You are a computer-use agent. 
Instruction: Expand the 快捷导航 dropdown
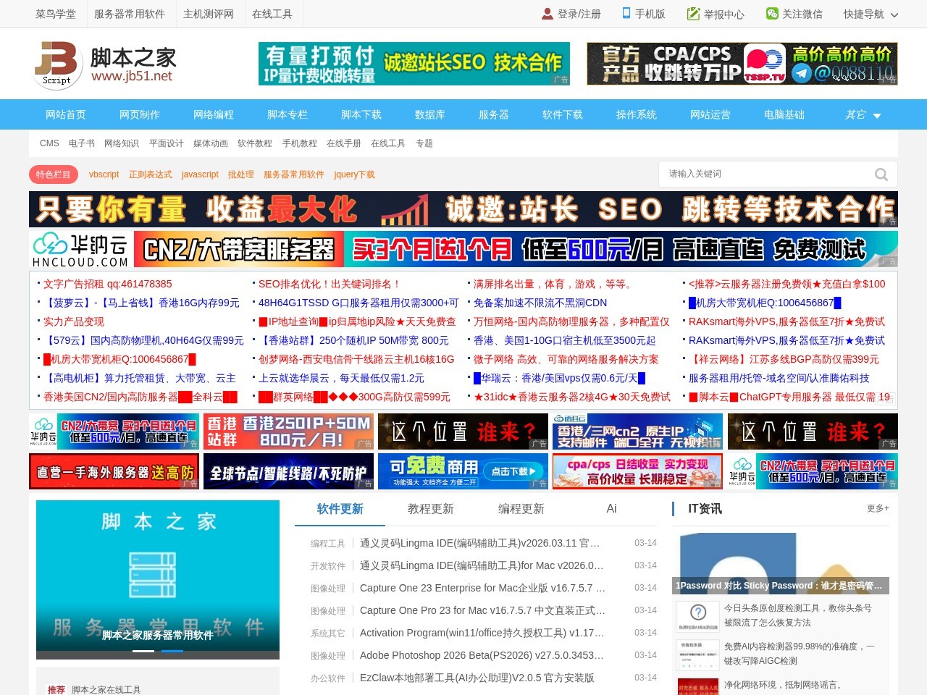871,14
